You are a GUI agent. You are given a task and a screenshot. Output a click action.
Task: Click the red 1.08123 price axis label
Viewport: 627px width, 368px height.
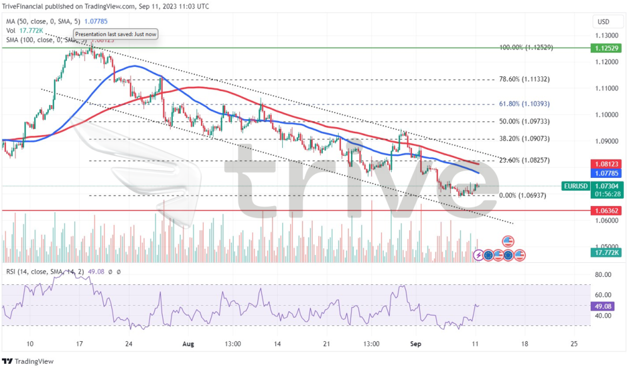tap(607, 164)
